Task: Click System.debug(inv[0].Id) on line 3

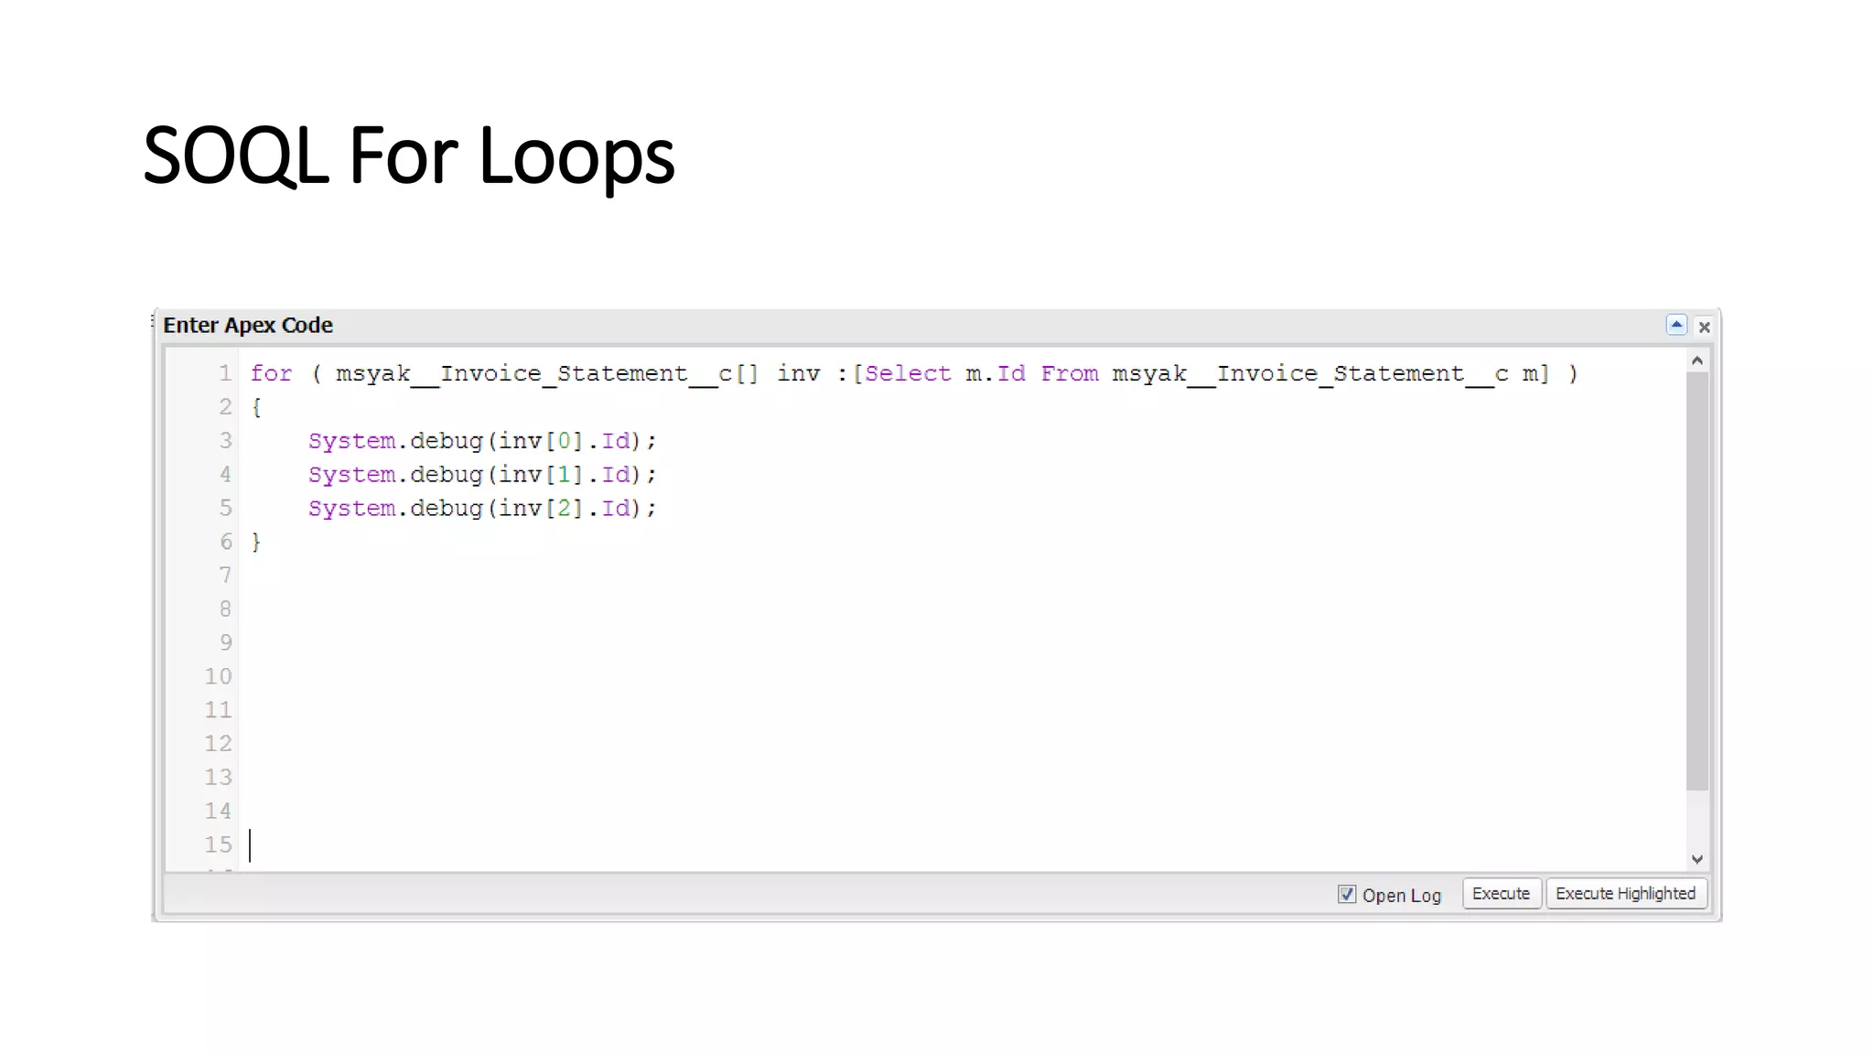Action: coord(482,441)
